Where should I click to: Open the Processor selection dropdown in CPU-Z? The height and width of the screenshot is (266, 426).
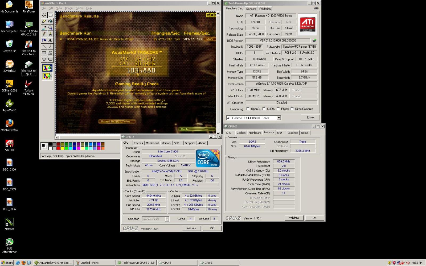(x=167, y=219)
